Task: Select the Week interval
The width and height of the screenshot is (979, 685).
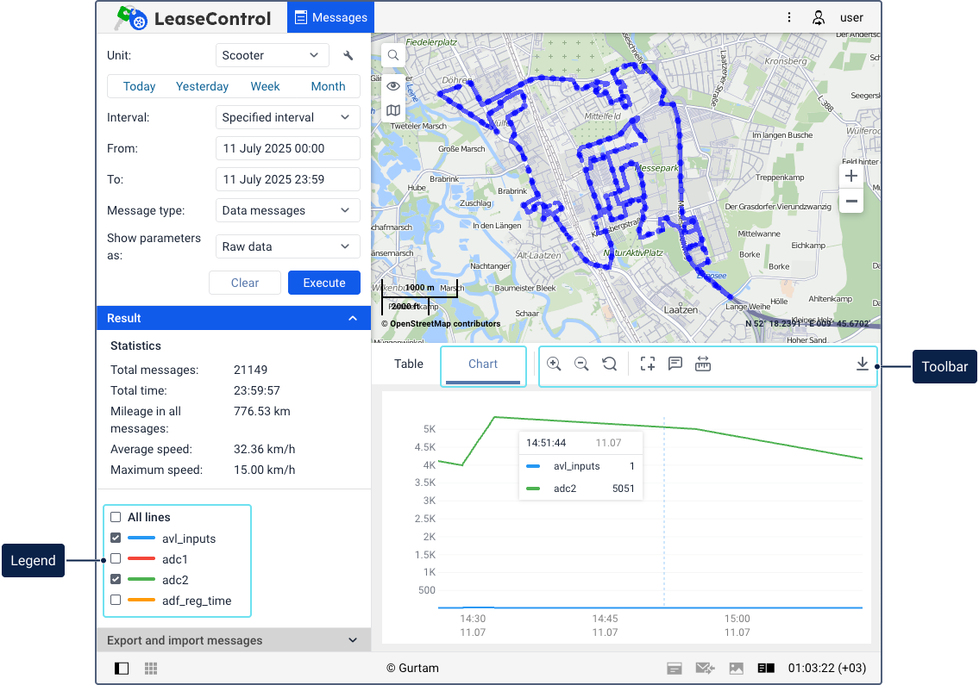Action: (265, 86)
